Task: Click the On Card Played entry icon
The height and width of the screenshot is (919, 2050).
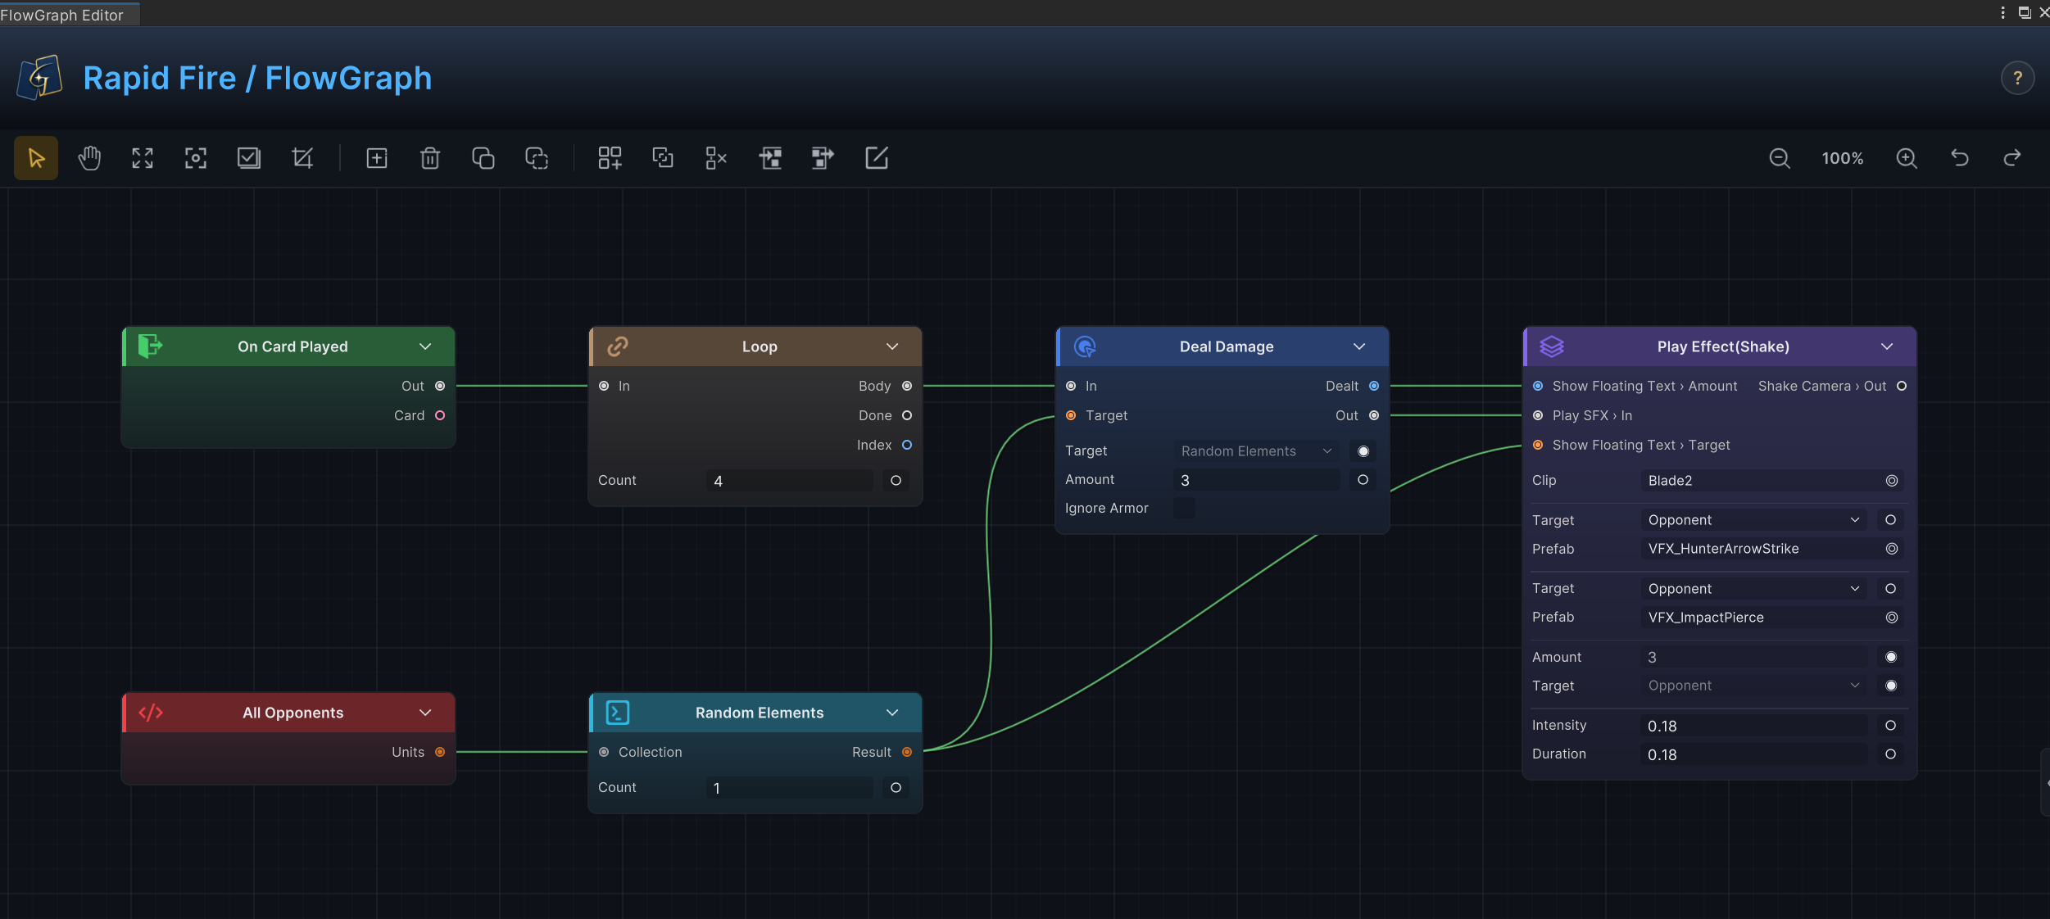Action: pos(150,346)
